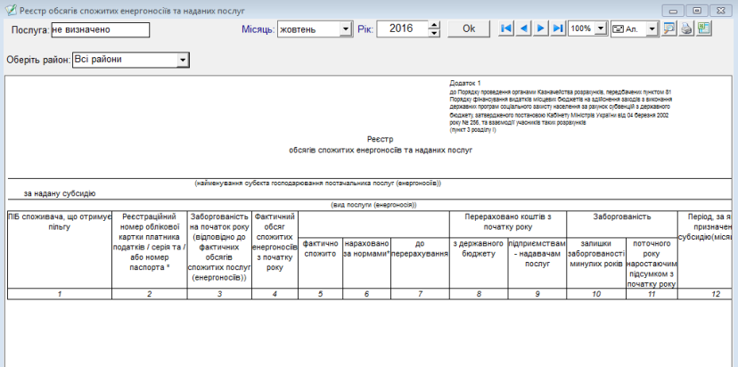This screenshot has width=738, height=367.
Task: Decrease the year with the down arrow
Action: coord(434,33)
